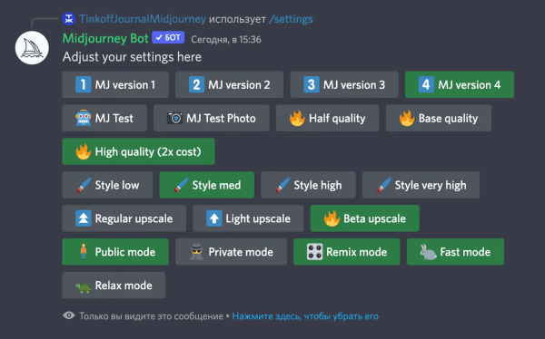Select MJ version 1 button
Image resolution: width=545 pixels, height=339 pixels.
tap(115, 84)
